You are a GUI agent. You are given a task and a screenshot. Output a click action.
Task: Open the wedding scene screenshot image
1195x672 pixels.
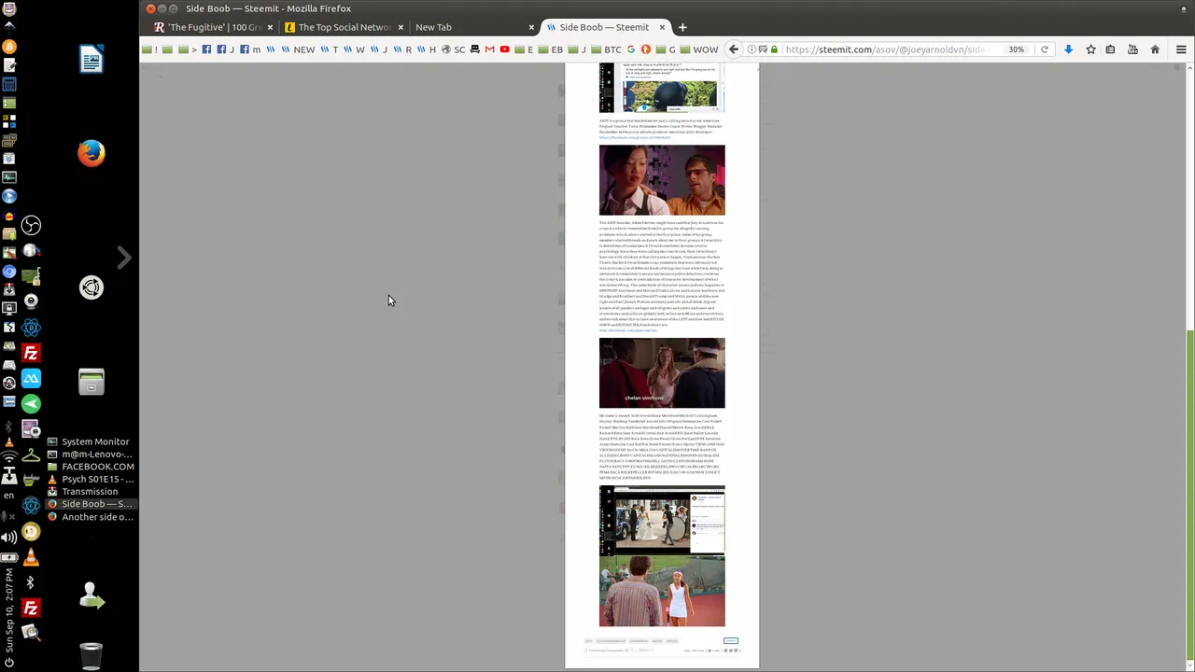(662, 521)
